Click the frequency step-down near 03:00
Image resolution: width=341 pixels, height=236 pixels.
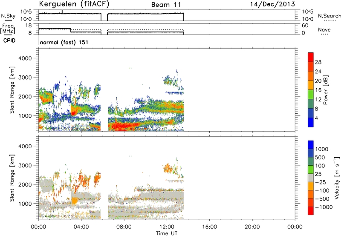(x=71, y=30)
